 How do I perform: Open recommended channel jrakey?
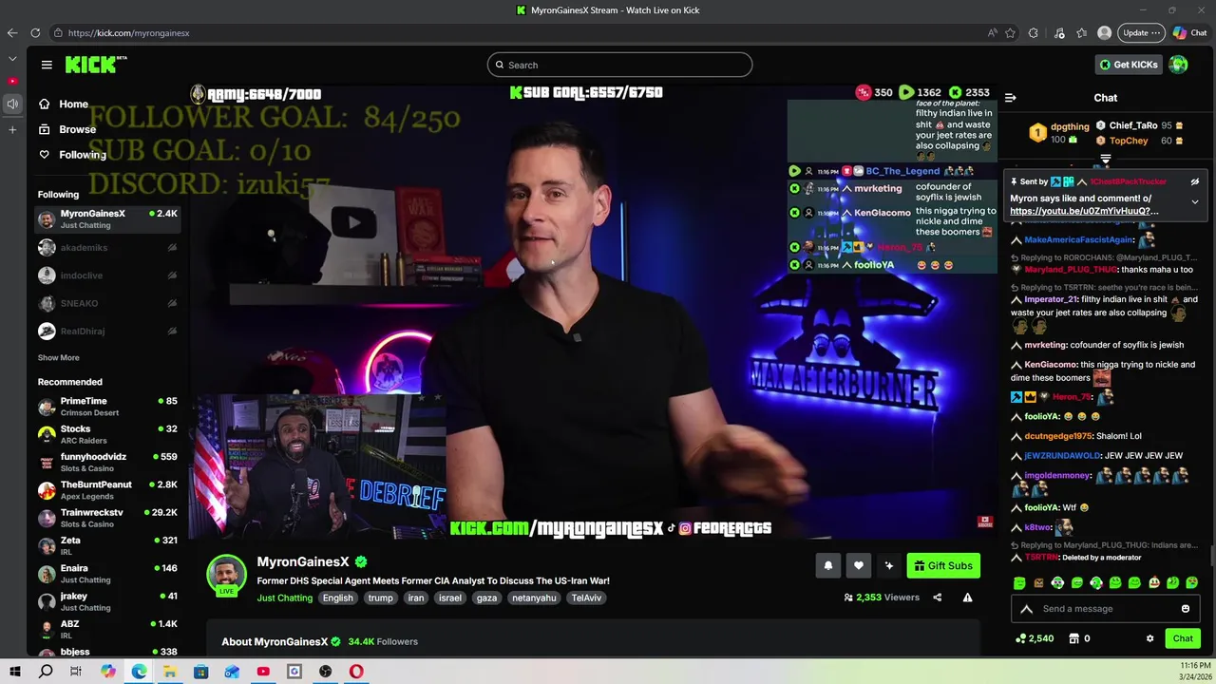106,601
